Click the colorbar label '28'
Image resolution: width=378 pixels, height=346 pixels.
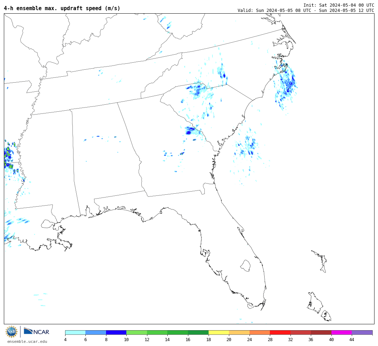[270, 340]
